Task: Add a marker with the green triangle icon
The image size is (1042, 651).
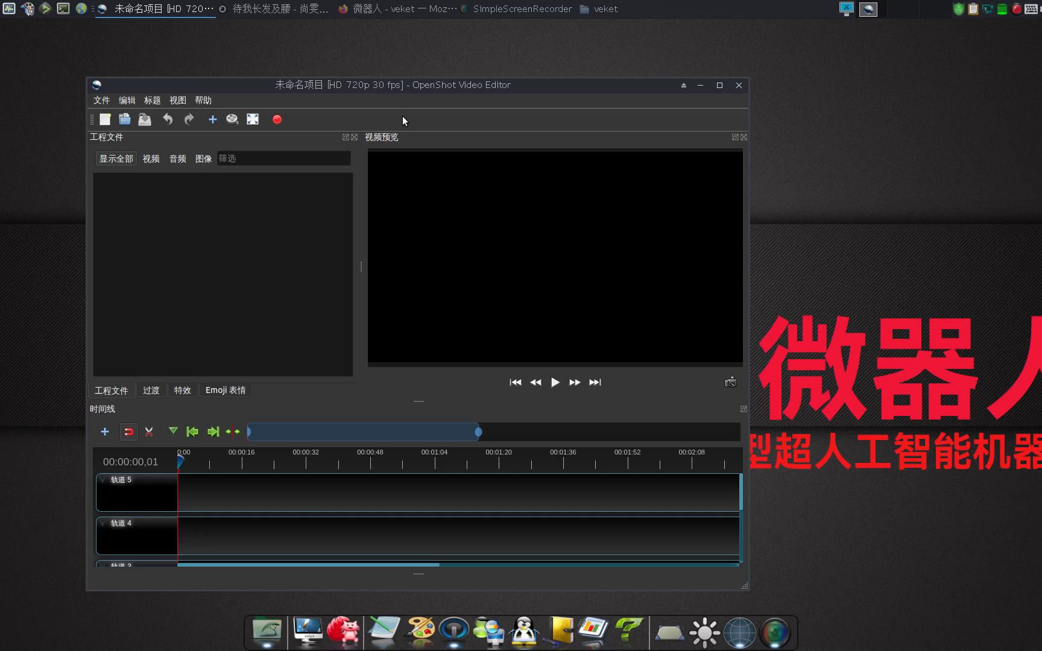Action: pyautogui.click(x=173, y=431)
